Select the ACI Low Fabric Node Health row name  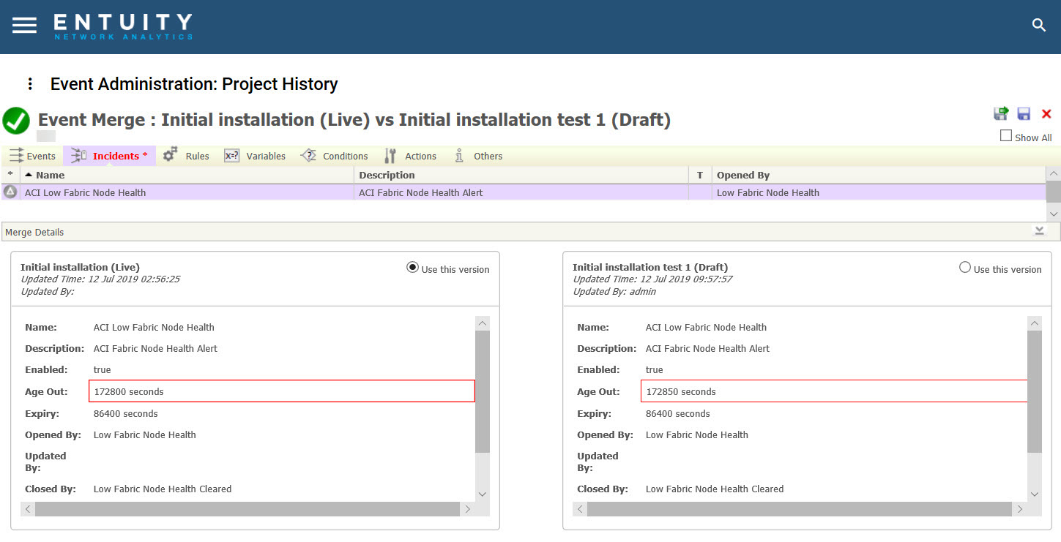tap(85, 193)
